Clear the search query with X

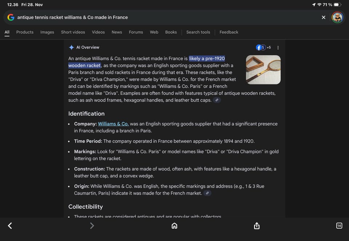click(324, 17)
